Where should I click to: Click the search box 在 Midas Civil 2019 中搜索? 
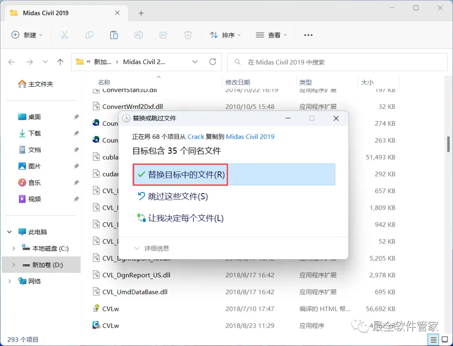click(x=337, y=62)
